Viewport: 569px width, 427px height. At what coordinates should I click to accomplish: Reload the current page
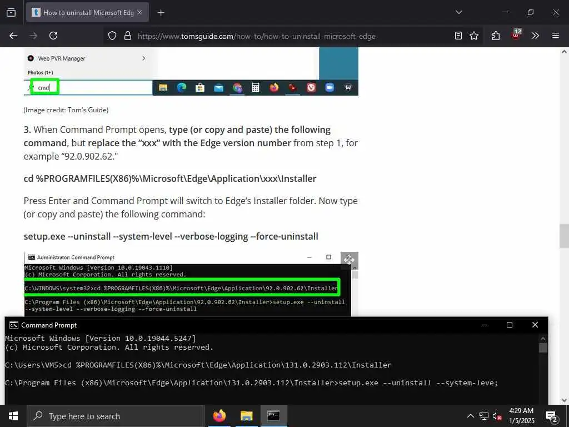tap(53, 36)
